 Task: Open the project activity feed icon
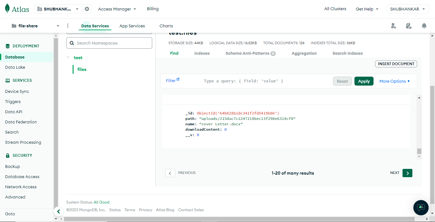tap(409, 26)
